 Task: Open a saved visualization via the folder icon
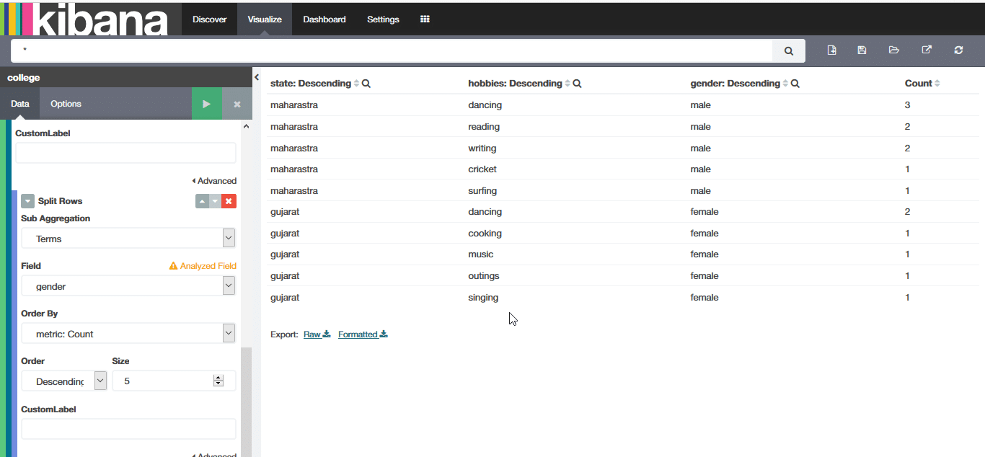pyautogui.click(x=894, y=50)
